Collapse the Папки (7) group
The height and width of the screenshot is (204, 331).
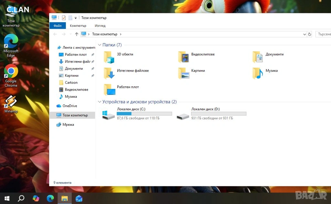pos(100,45)
